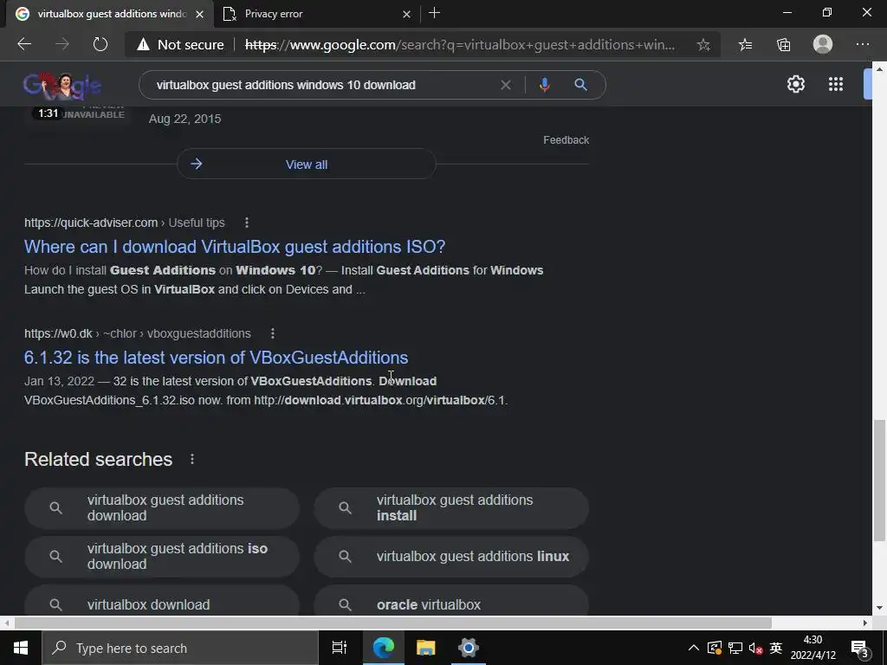Open the Windows Start menu
The height and width of the screenshot is (665, 887).
click(21, 648)
